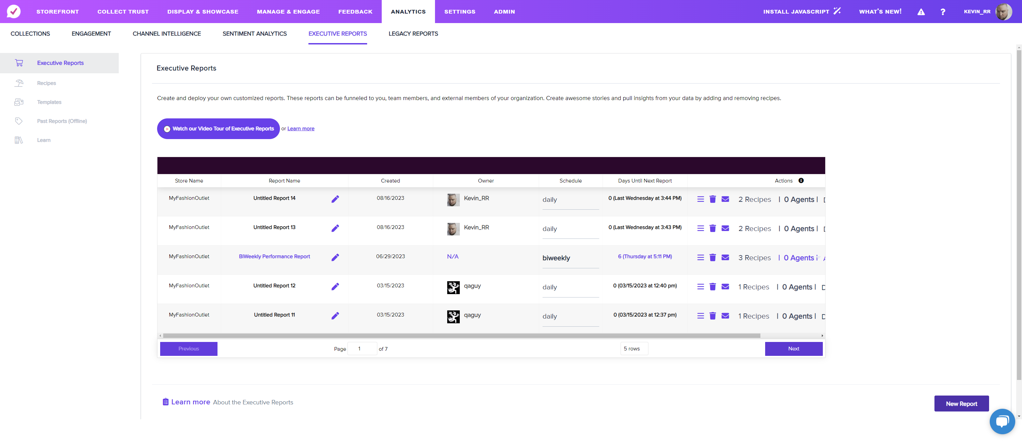Edit name of Untitled Report 14 via pencil
This screenshot has width=1022, height=441.
pos(335,199)
